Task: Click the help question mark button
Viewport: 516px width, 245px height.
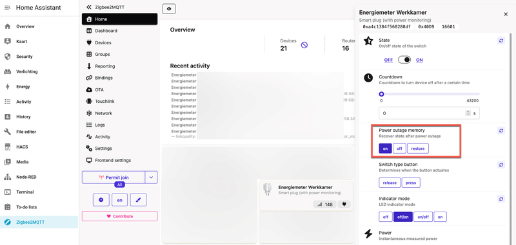Action: click(x=101, y=200)
